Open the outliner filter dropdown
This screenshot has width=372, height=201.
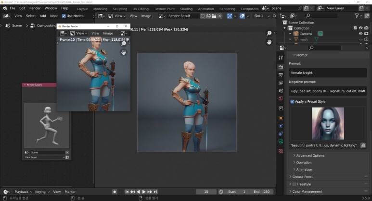pos(358,16)
